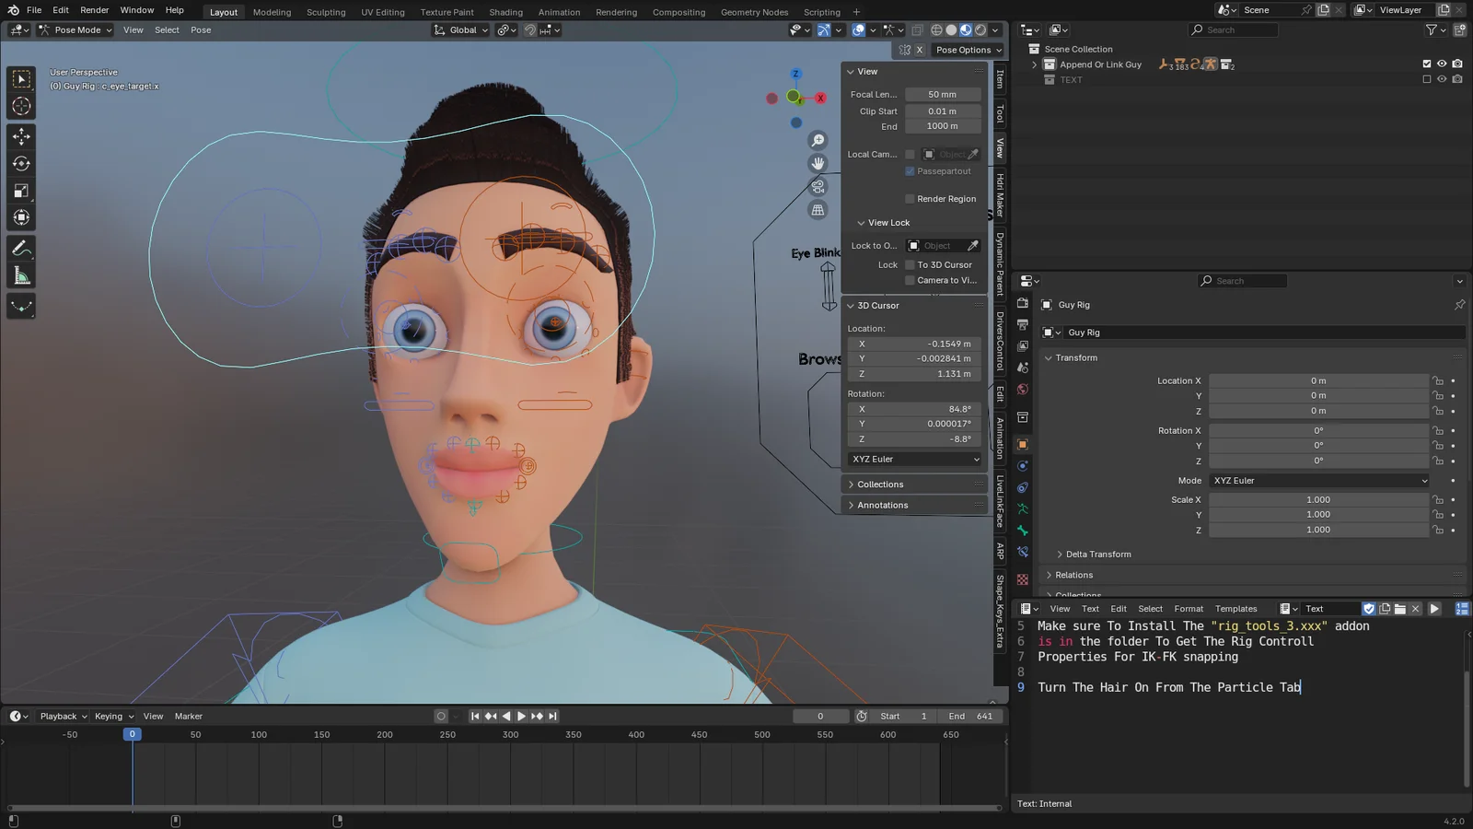Open the Object Properties tab in Properties editor

coord(1022,444)
